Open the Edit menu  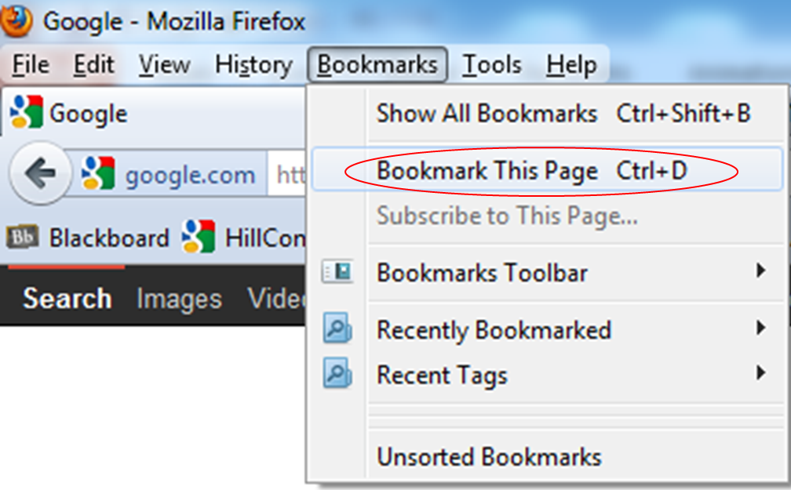(x=94, y=64)
